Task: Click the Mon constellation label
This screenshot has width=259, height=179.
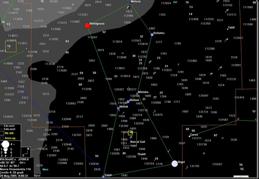Action: [45, 169]
